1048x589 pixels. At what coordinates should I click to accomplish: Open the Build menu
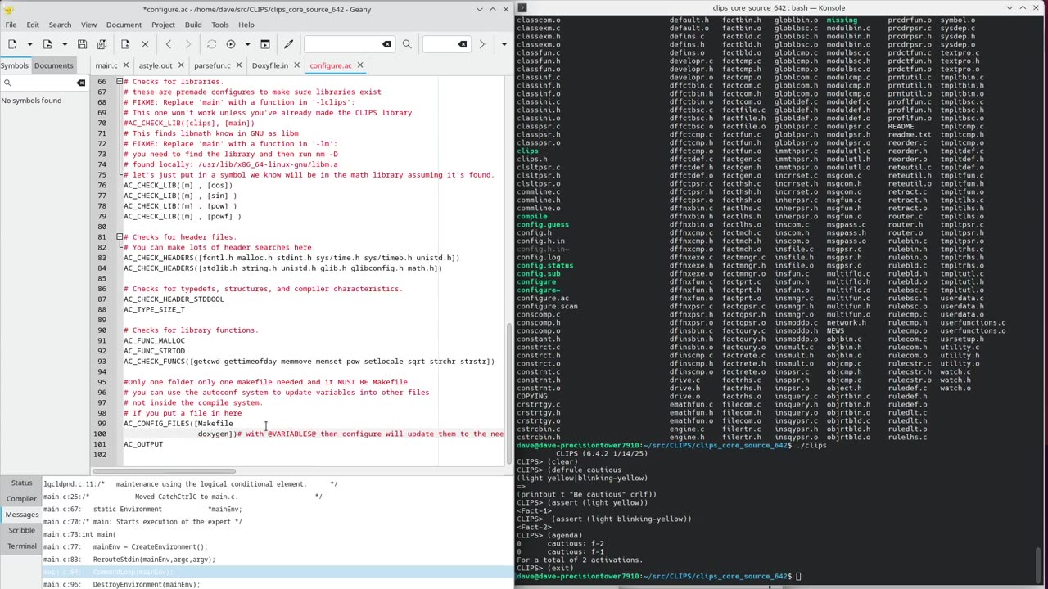pos(193,25)
